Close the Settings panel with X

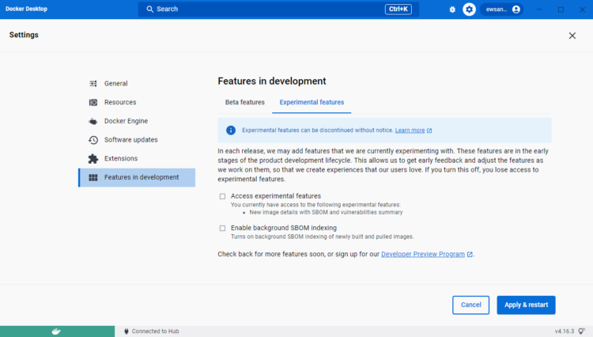(572, 36)
